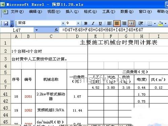Viewport: 168px width, 126px height.
Task: Apply the fill color paint bucket
Action: pyautogui.click(x=161, y=23)
